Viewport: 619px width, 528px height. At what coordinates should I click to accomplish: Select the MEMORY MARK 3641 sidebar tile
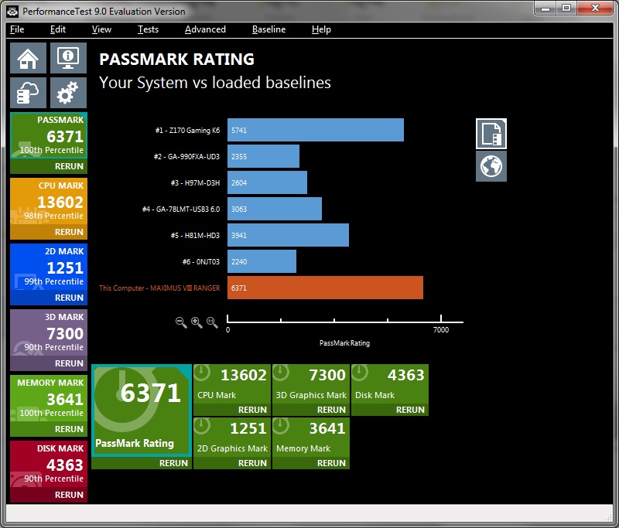[x=49, y=398]
